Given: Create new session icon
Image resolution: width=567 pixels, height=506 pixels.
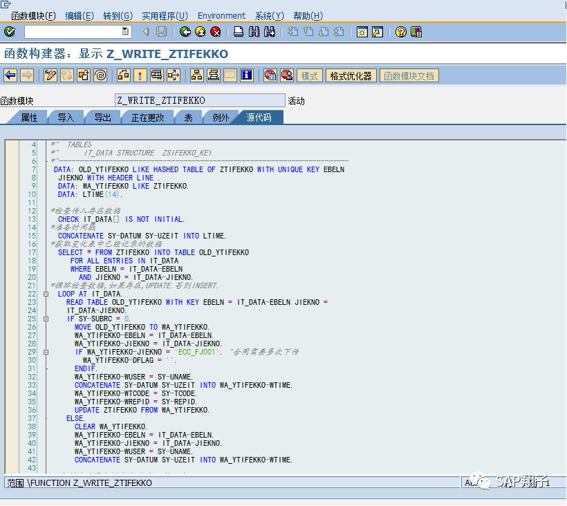Looking at the screenshot, I should (362, 32).
